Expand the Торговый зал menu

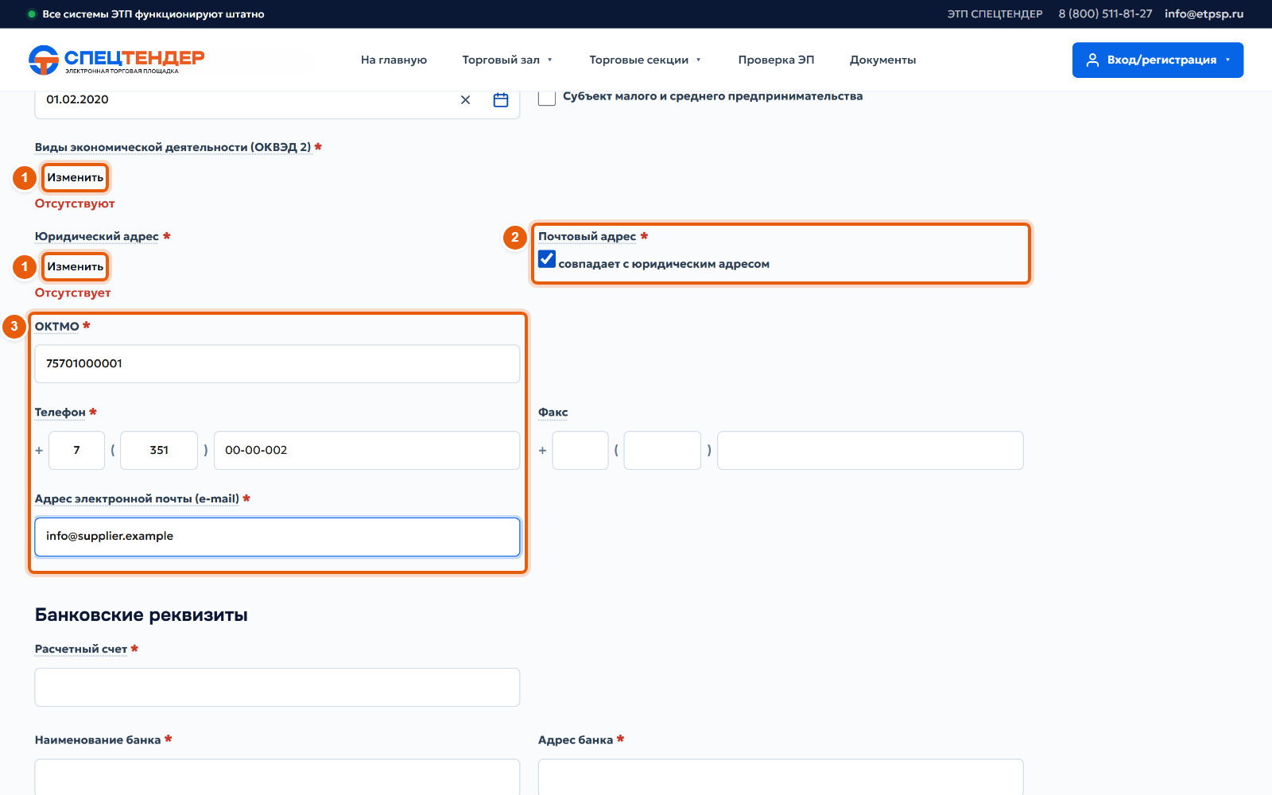(507, 60)
